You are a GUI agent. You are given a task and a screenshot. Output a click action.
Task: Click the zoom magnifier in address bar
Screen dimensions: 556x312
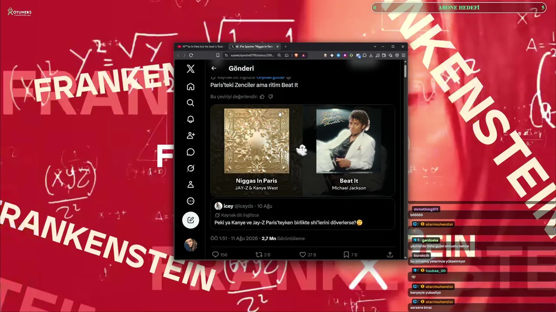(x=279, y=55)
